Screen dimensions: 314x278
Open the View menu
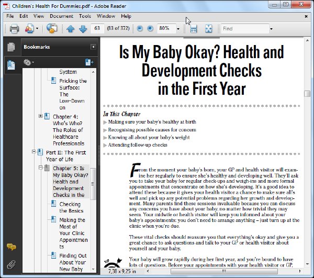(x=39, y=16)
